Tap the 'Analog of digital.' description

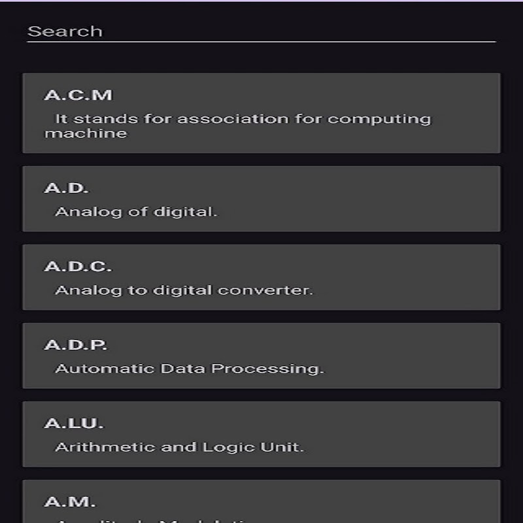[136, 212]
